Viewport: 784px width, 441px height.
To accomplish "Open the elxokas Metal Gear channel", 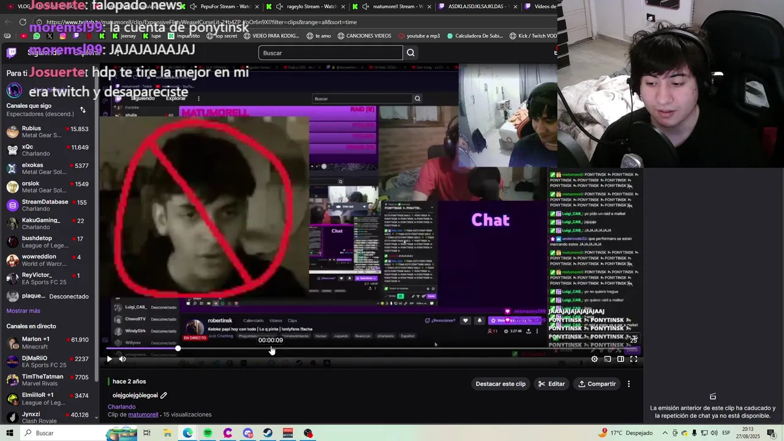I will [48, 168].
